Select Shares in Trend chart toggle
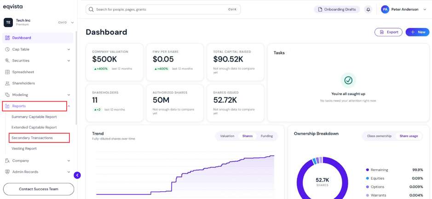Viewport: 432px width, 199px height. (x=248, y=136)
